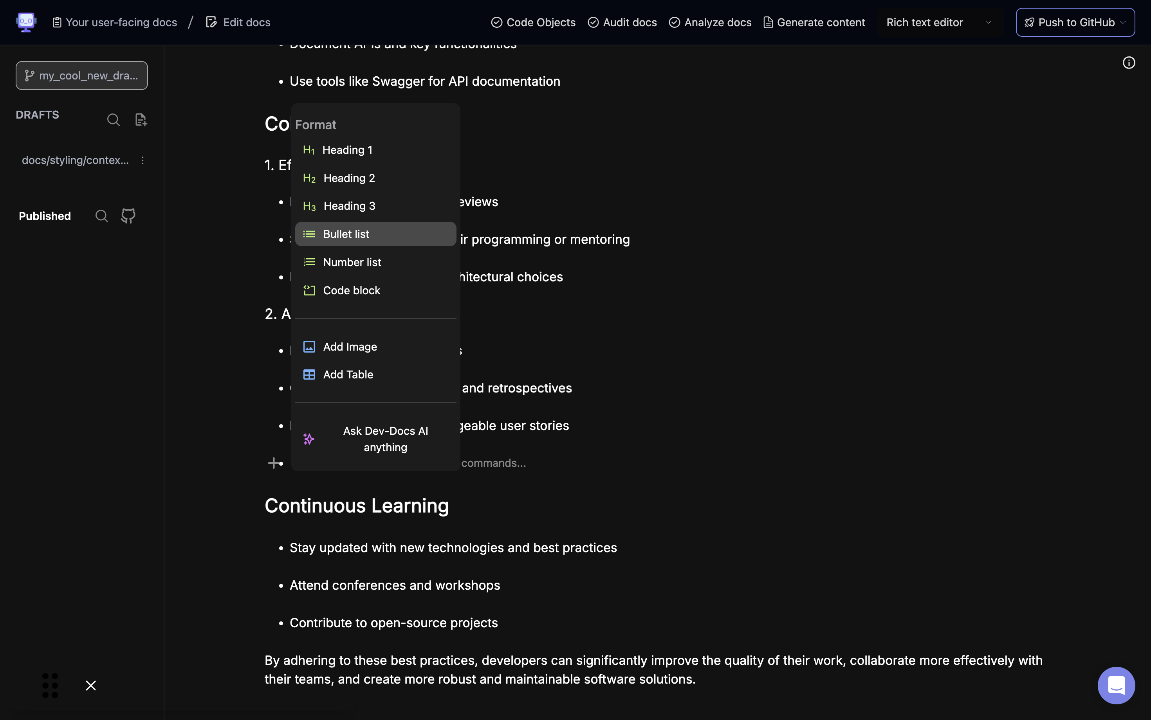Open the options menu for docs/styling/contex... draft

click(143, 160)
